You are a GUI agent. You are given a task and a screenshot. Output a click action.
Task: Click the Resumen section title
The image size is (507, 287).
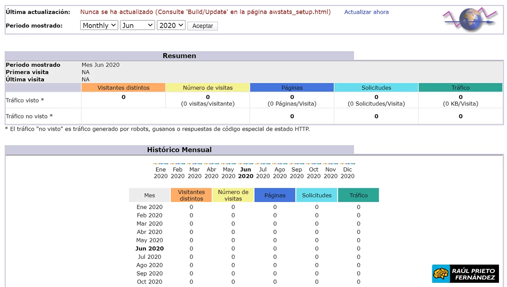coord(179,56)
